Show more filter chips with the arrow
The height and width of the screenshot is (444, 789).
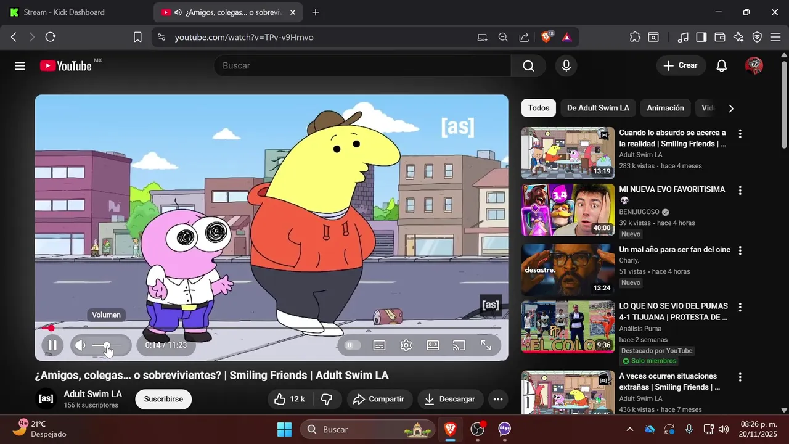pyautogui.click(x=731, y=109)
